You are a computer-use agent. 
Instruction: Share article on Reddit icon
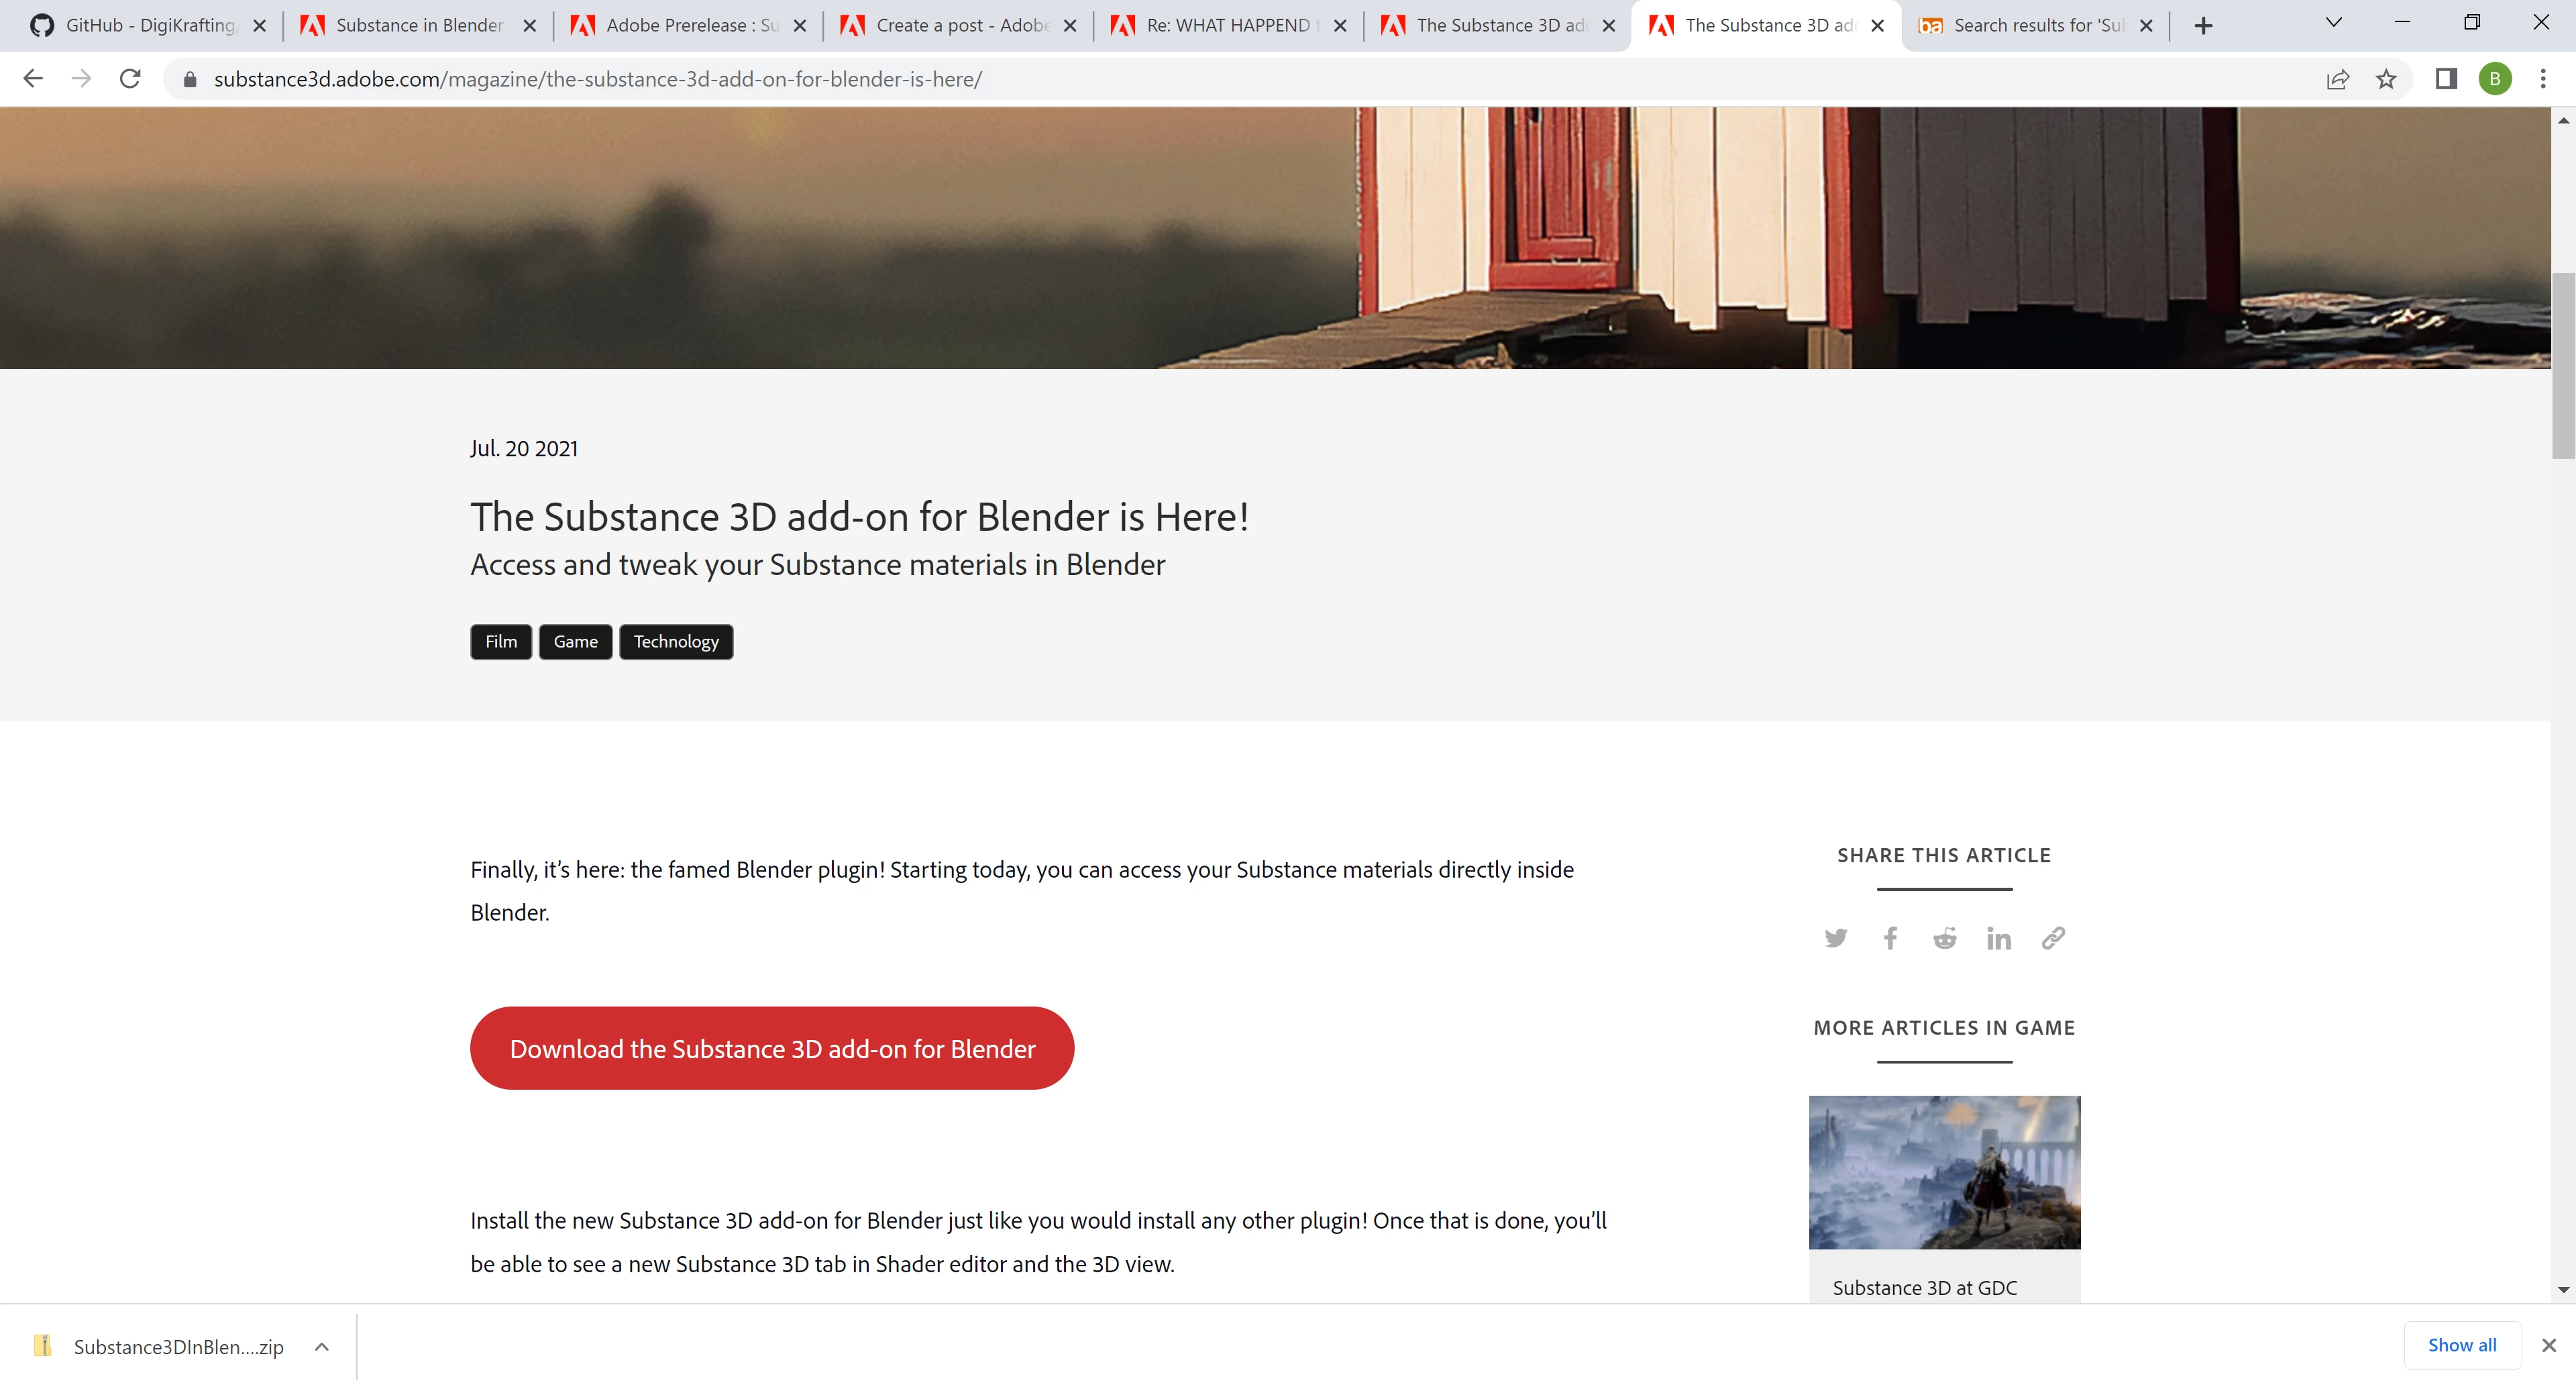pos(1944,938)
